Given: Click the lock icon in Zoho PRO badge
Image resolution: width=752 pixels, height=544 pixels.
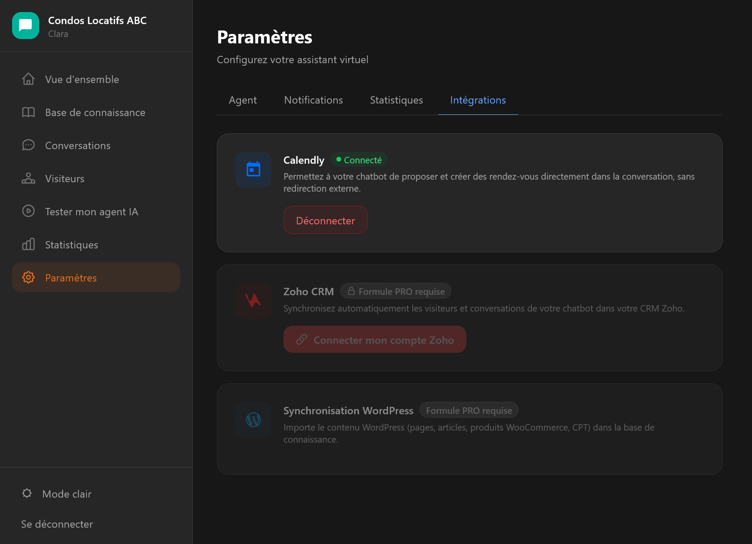Looking at the screenshot, I should 351,291.
